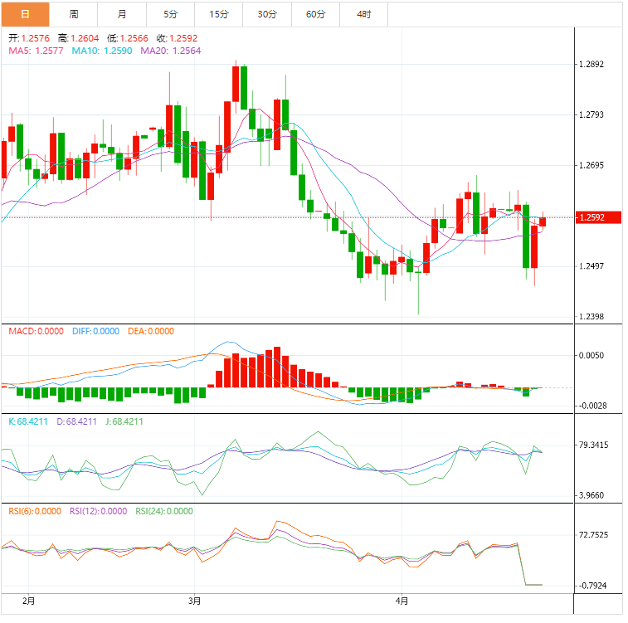Click the MACD:0.0000 indicator label

[x=36, y=332]
